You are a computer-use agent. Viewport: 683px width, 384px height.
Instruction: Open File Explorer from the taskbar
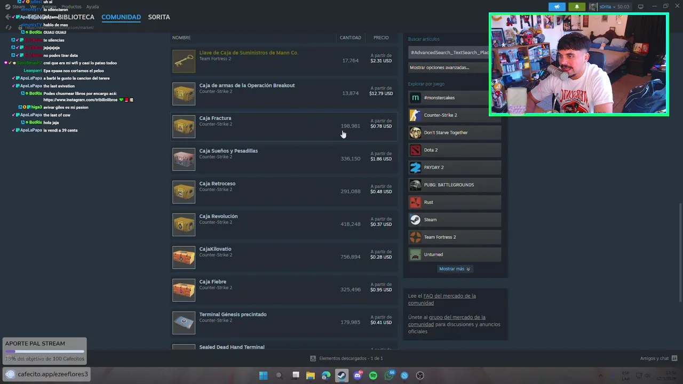(x=311, y=375)
